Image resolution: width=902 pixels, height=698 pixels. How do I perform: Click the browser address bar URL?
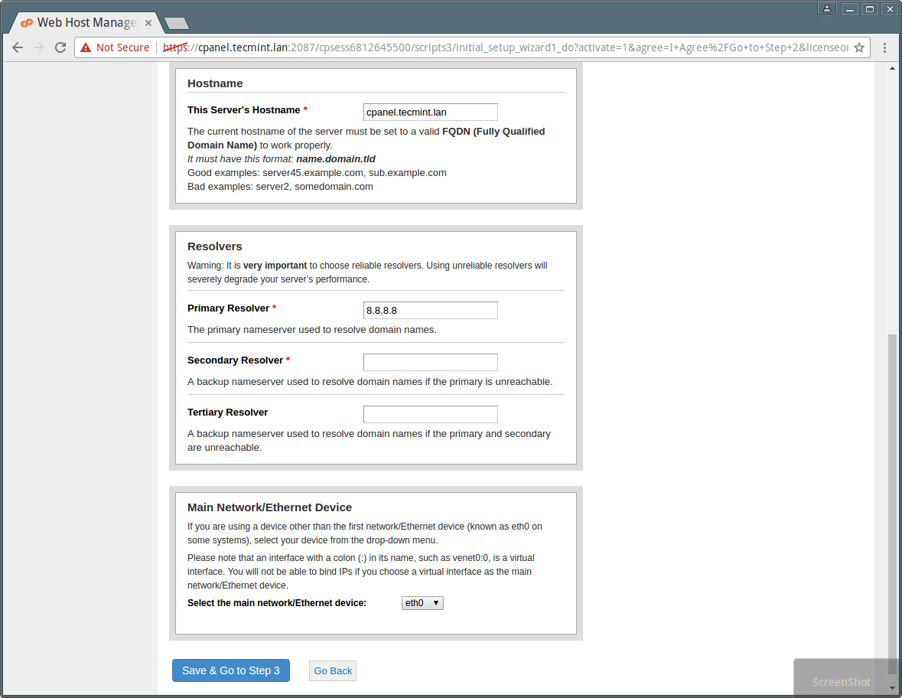click(x=505, y=47)
